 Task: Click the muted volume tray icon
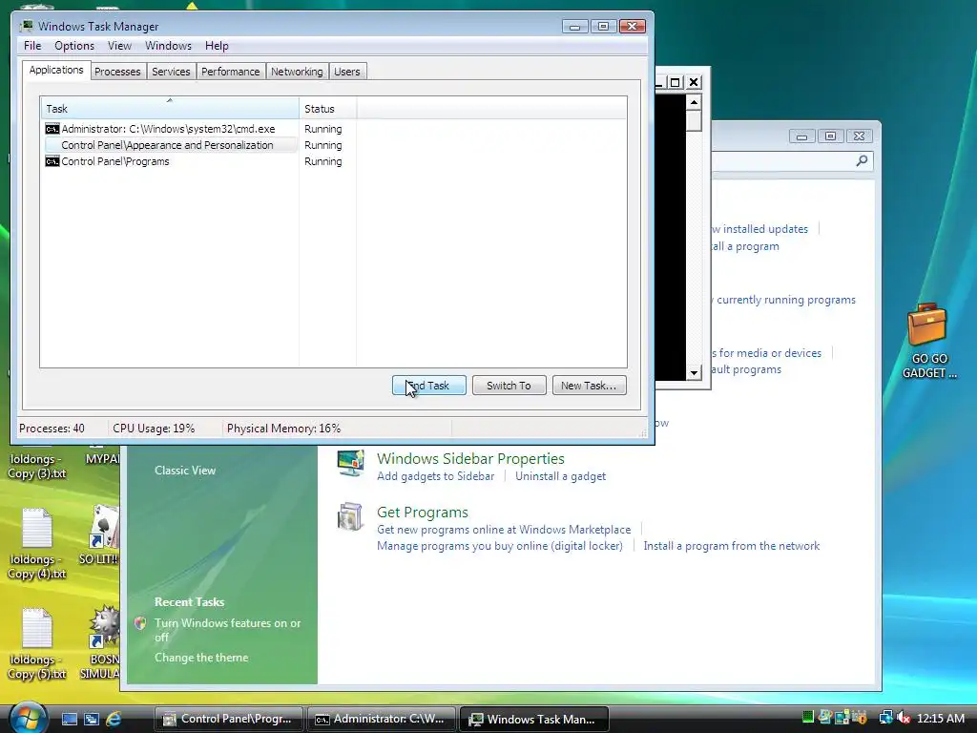point(904,718)
